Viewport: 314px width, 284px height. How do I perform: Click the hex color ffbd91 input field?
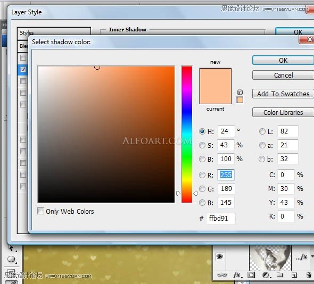click(x=221, y=219)
